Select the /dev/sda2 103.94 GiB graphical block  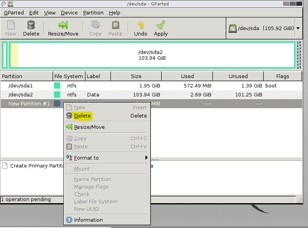(152, 55)
